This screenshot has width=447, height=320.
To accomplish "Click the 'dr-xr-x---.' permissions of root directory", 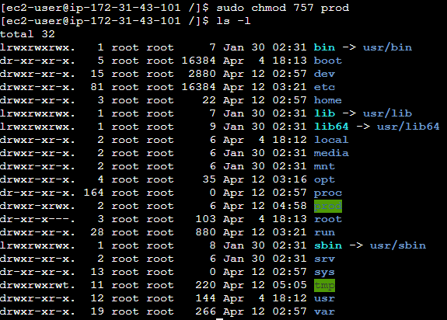I will (x=37, y=219).
